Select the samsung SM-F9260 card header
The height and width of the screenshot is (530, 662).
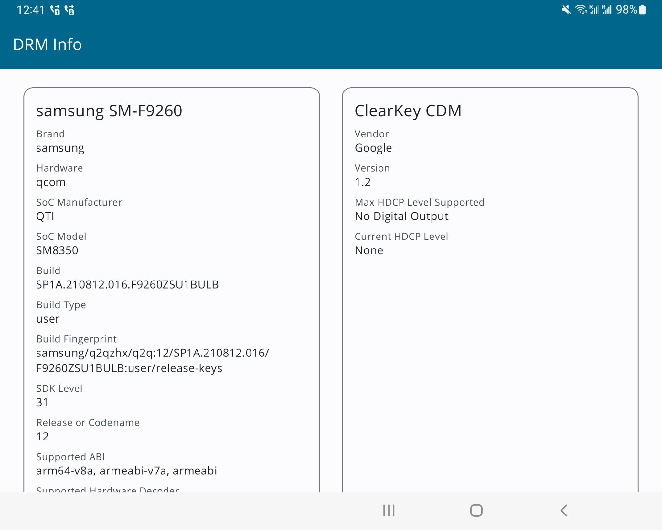point(109,111)
